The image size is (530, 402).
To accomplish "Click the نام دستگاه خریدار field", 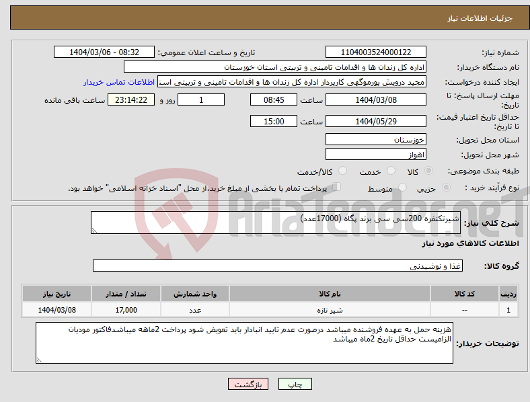I will (275, 67).
